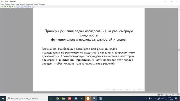The height and width of the screenshot is (101, 180).
Task: Open the orange circular app in taskbar
Action: click(88, 98)
